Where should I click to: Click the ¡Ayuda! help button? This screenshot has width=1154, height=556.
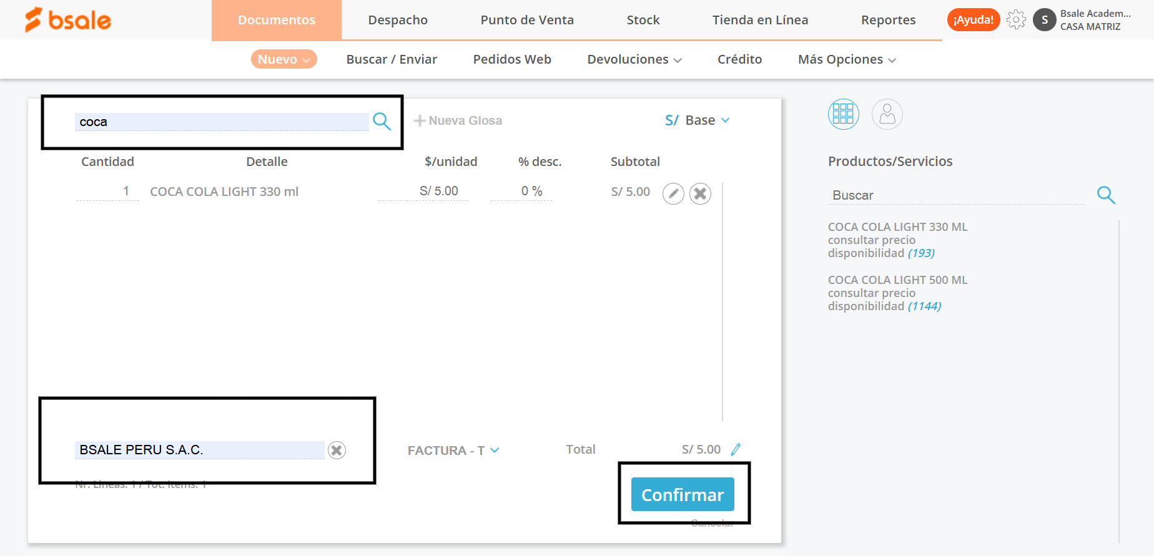(974, 20)
